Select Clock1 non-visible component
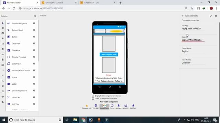 pyautogui.click(x=112, y=107)
